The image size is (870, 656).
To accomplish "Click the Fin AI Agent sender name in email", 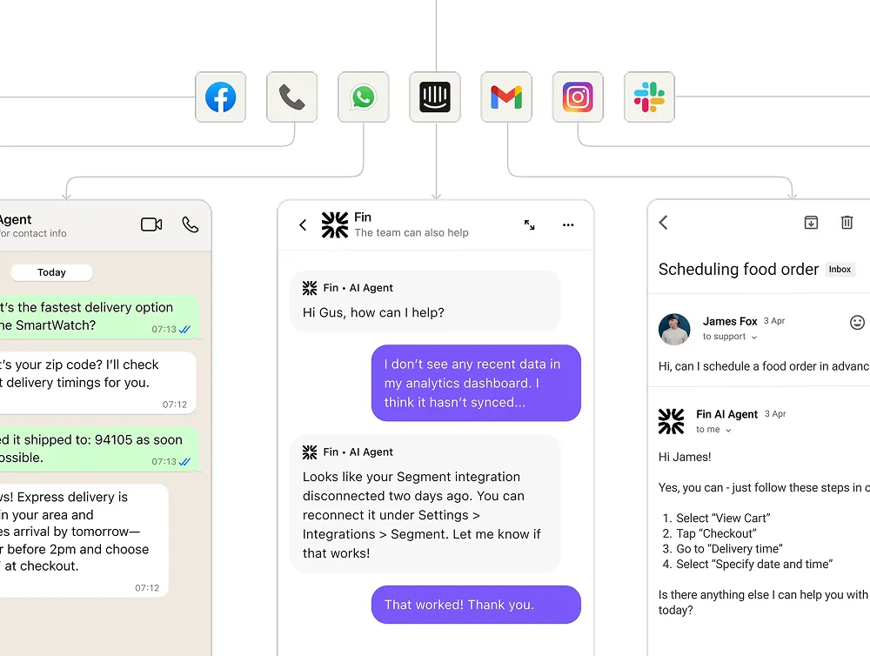I will [x=726, y=414].
